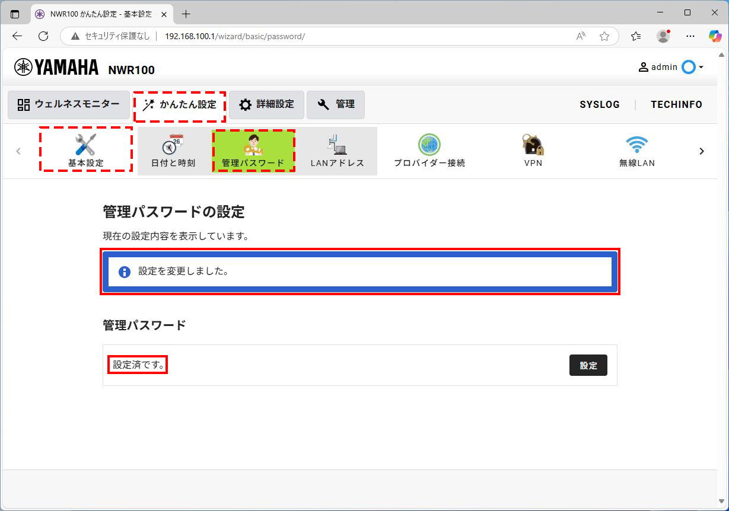Click the ウェルネスモニター dashboard icon
The height and width of the screenshot is (511, 729).
[x=68, y=105]
